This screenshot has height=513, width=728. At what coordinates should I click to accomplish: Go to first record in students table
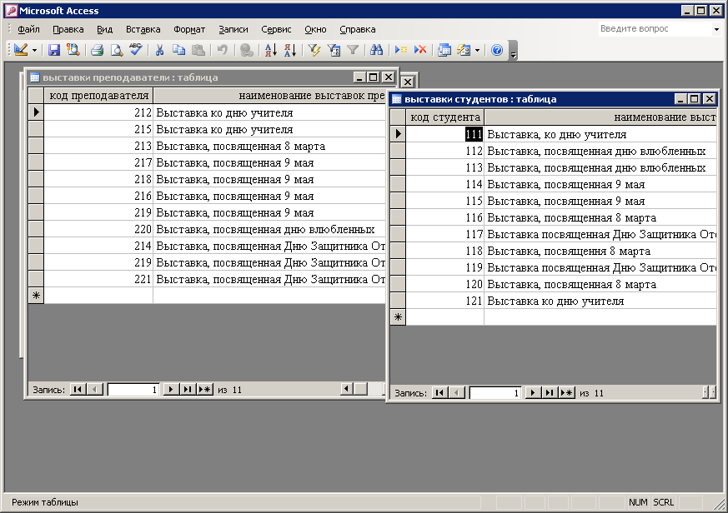tap(439, 393)
